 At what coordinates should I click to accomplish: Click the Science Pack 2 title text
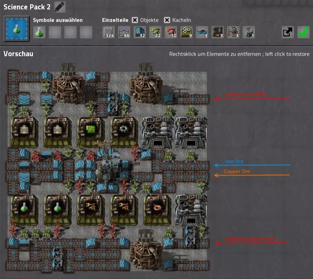pyautogui.click(x=27, y=7)
